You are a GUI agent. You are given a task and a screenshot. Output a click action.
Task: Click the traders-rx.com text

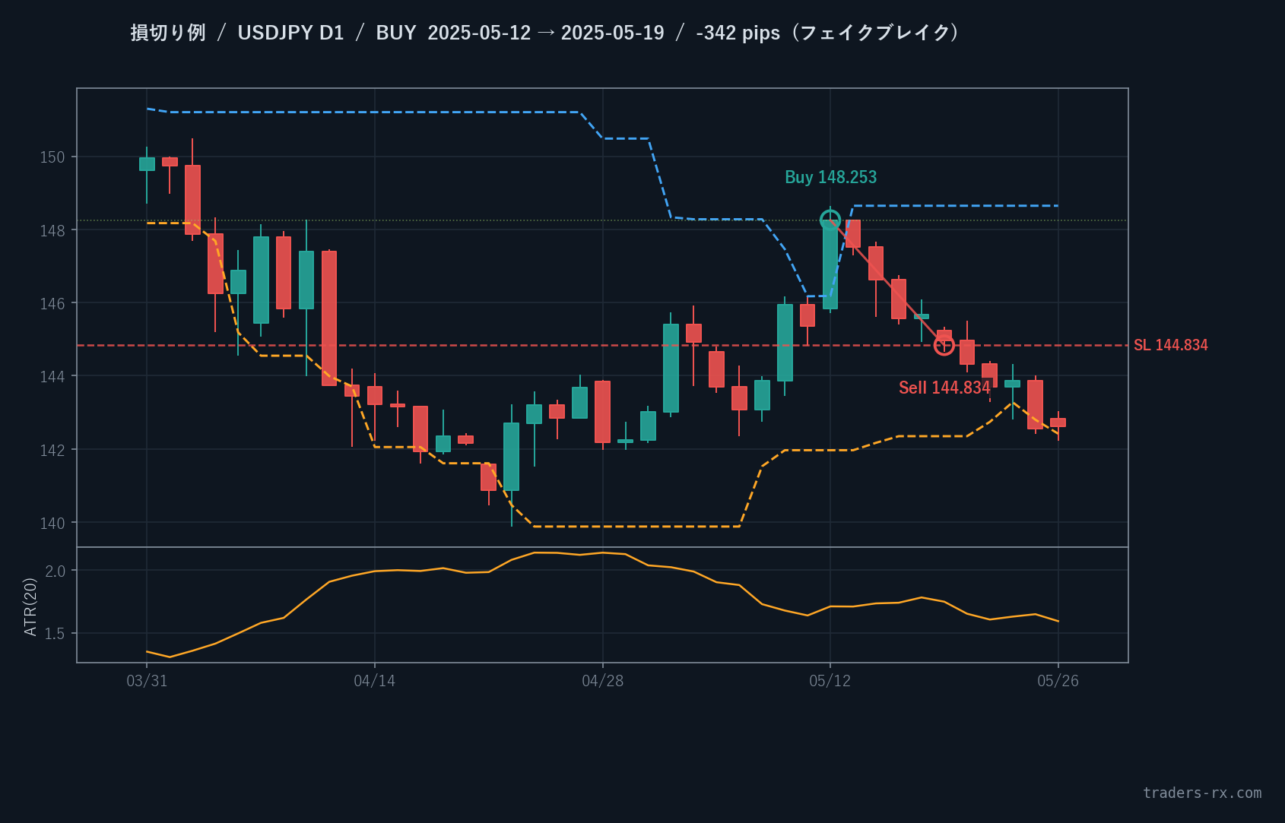coord(1202,793)
